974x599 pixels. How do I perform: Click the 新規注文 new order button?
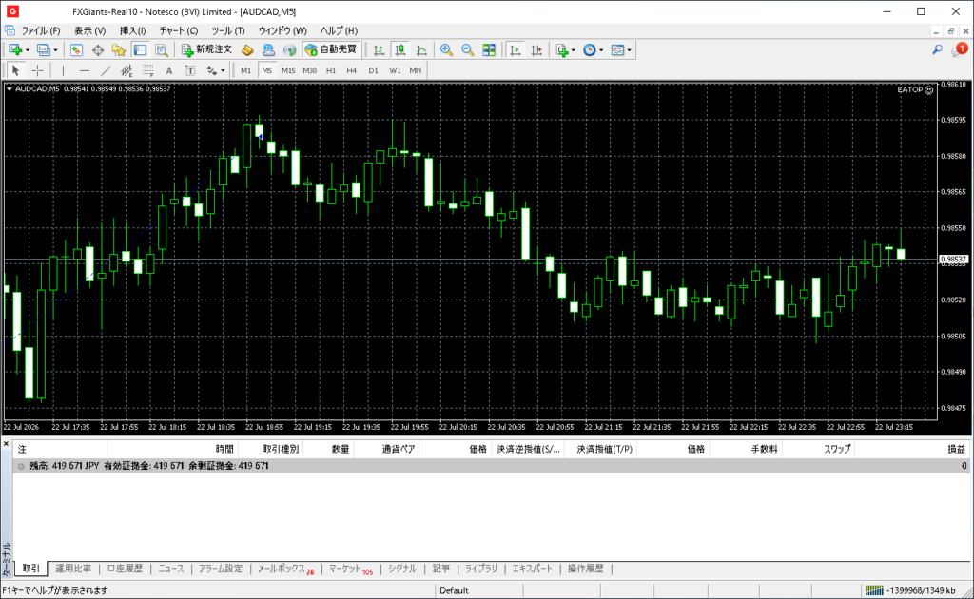(x=206, y=49)
